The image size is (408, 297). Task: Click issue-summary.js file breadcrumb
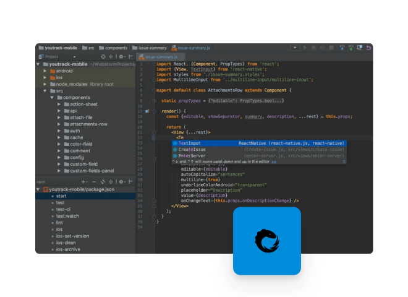[x=191, y=48]
